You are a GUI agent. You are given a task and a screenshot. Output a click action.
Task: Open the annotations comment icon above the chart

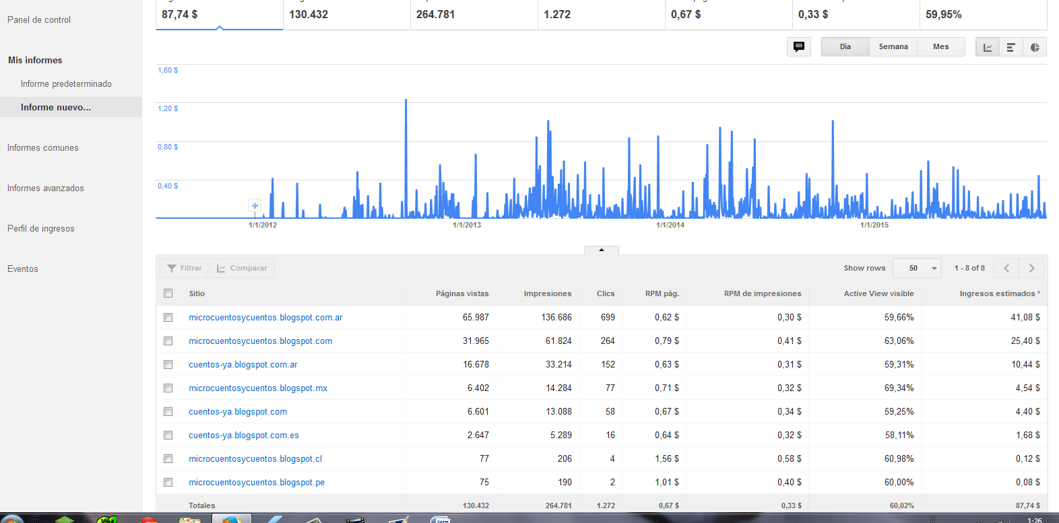[x=799, y=46]
